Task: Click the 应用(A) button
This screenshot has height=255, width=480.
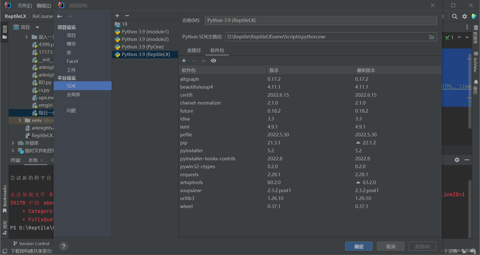Action: (422, 246)
